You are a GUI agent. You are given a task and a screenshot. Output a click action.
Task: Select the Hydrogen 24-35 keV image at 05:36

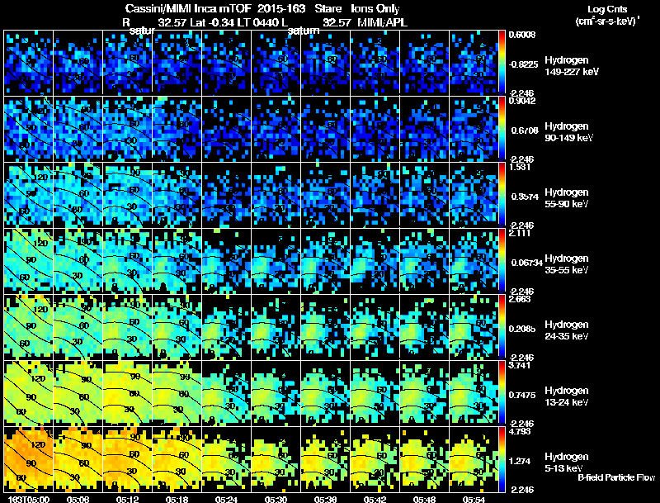pos(325,327)
